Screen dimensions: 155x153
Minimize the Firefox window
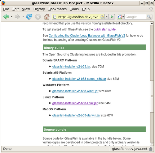click(142, 3)
